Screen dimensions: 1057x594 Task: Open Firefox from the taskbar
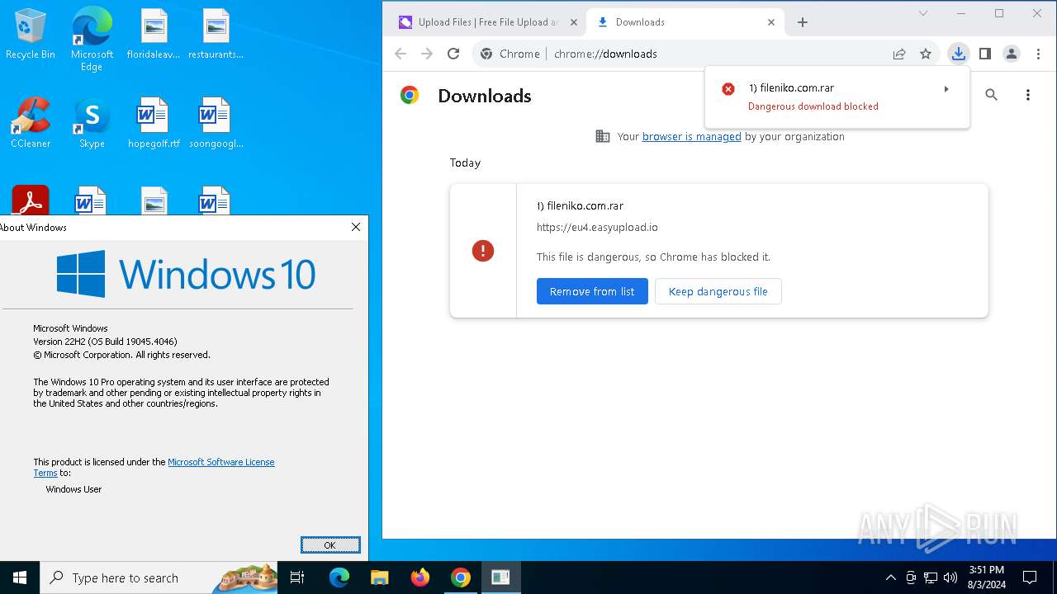(x=419, y=577)
